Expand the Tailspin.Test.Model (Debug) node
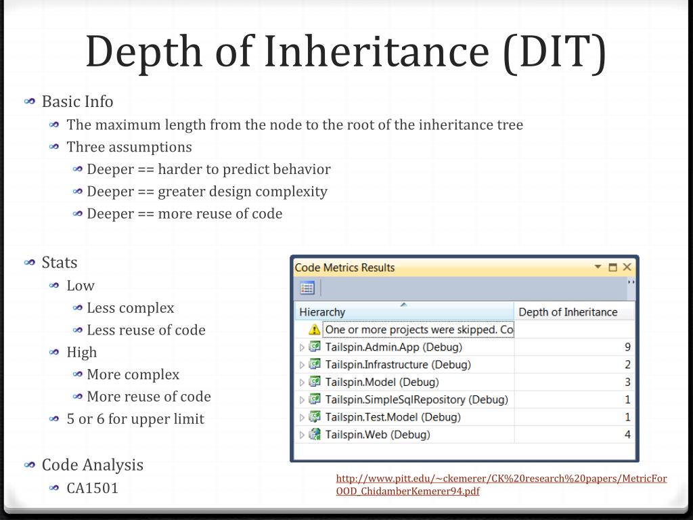 point(302,417)
